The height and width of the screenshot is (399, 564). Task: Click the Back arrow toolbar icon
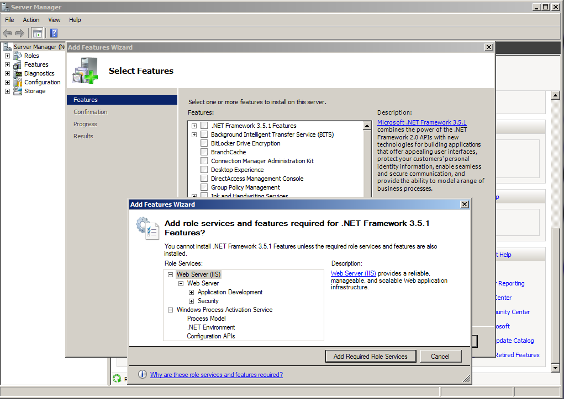pyautogui.click(x=7, y=34)
